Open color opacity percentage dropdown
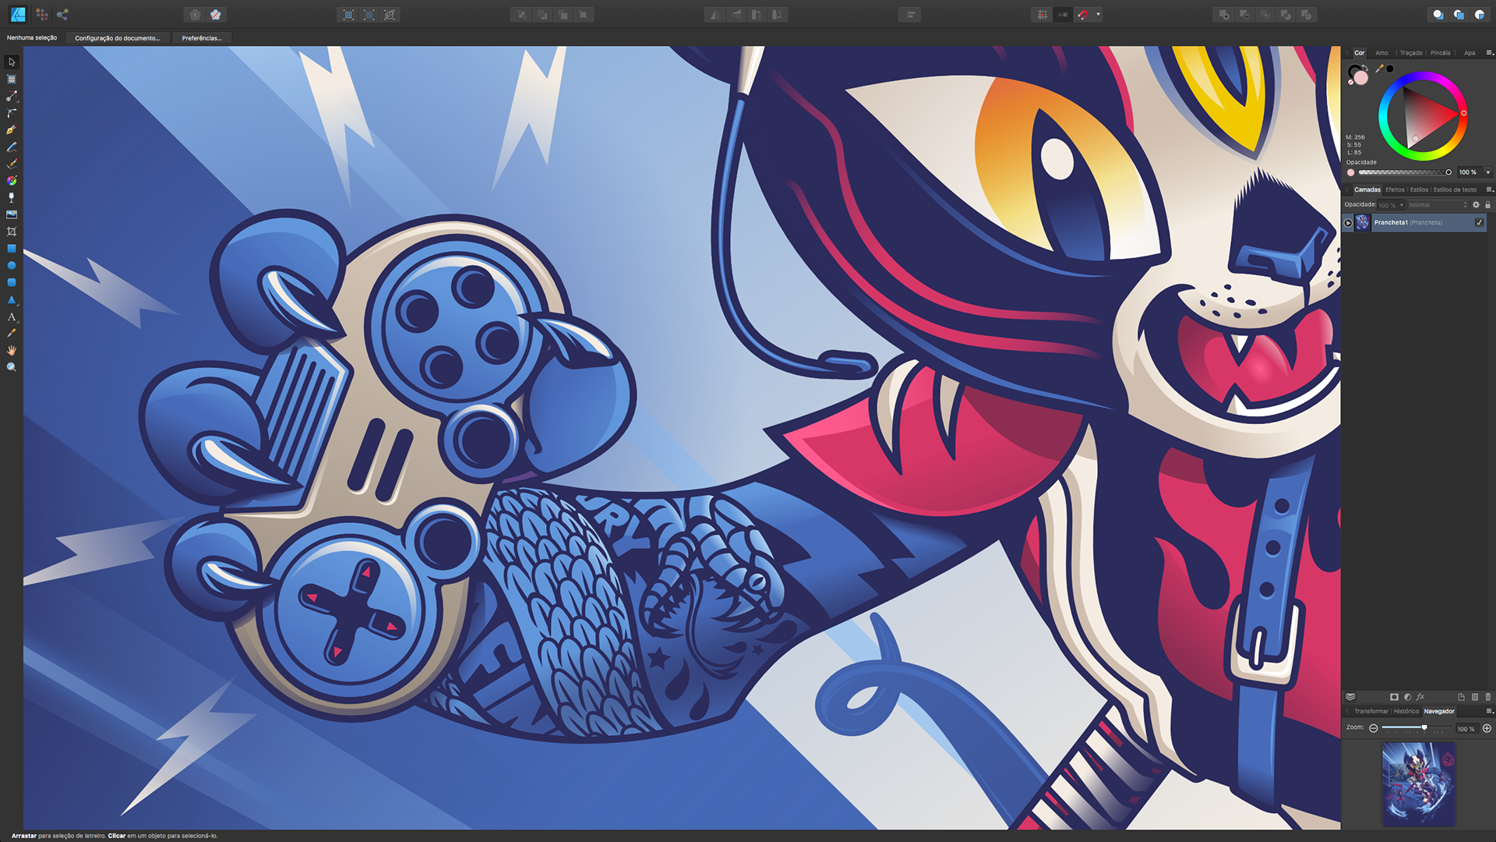1496x842 pixels. click(1487, 172)
